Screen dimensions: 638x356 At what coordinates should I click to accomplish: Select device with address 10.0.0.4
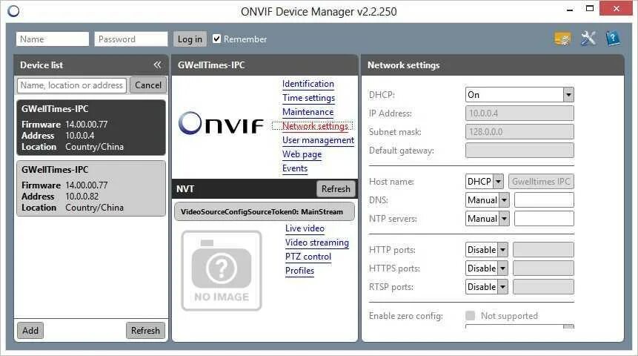click(91, 128)
